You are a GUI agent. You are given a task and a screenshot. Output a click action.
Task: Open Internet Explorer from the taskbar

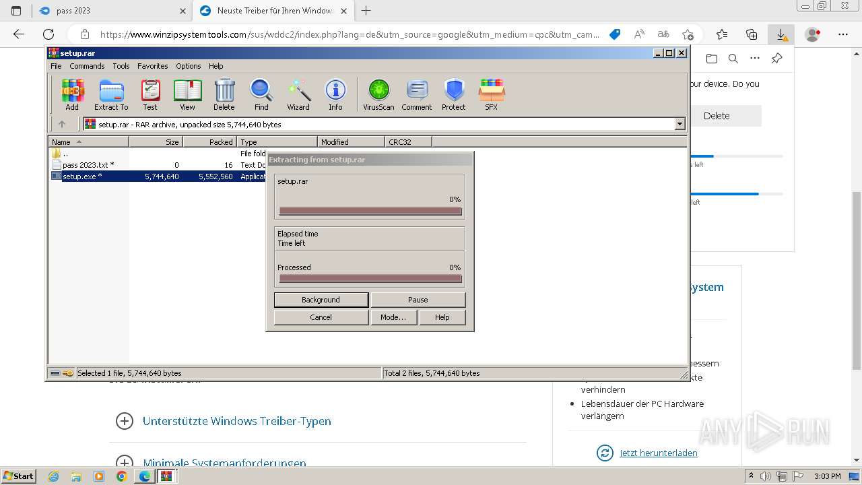tap(53, 476)
